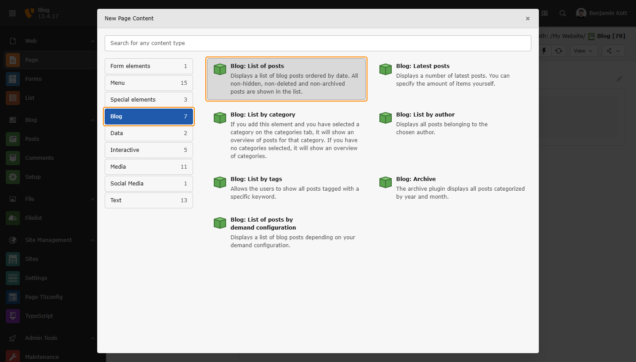Click the Blog: List by category cube icon
Screen dimensions: 636x362
tap(220, 118)
